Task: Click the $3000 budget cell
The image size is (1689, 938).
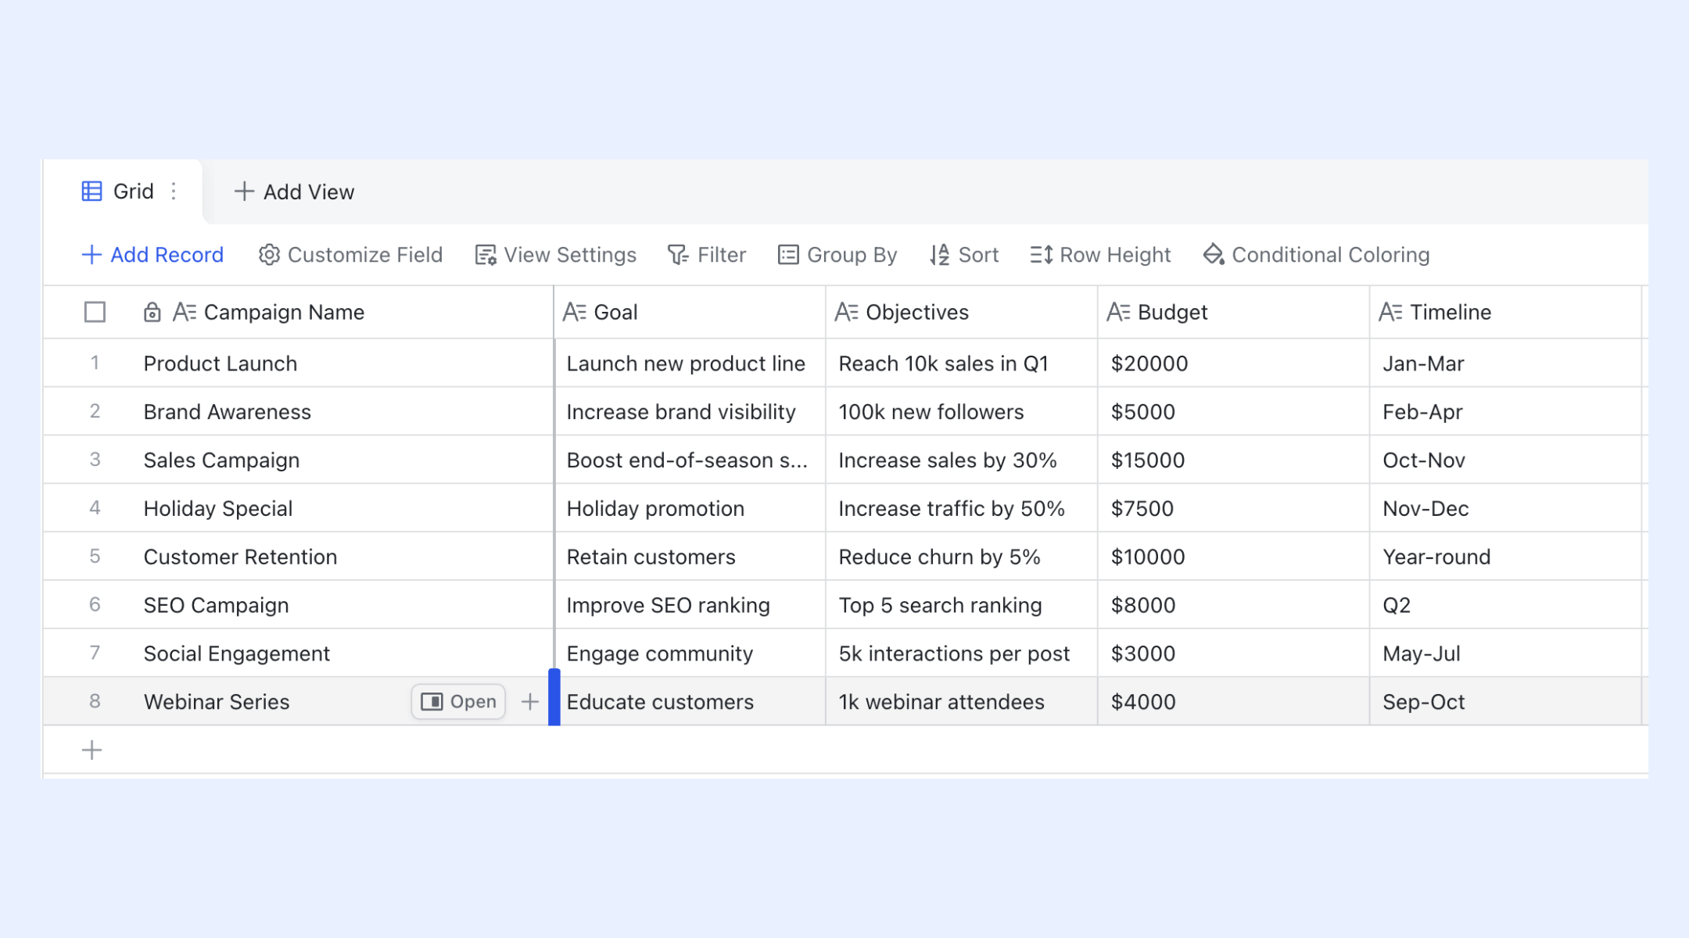Action: [x=1234, y=654]
